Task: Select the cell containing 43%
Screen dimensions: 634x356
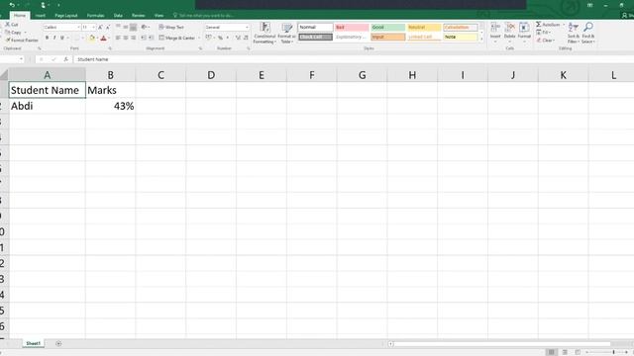Action: [110, 106]
